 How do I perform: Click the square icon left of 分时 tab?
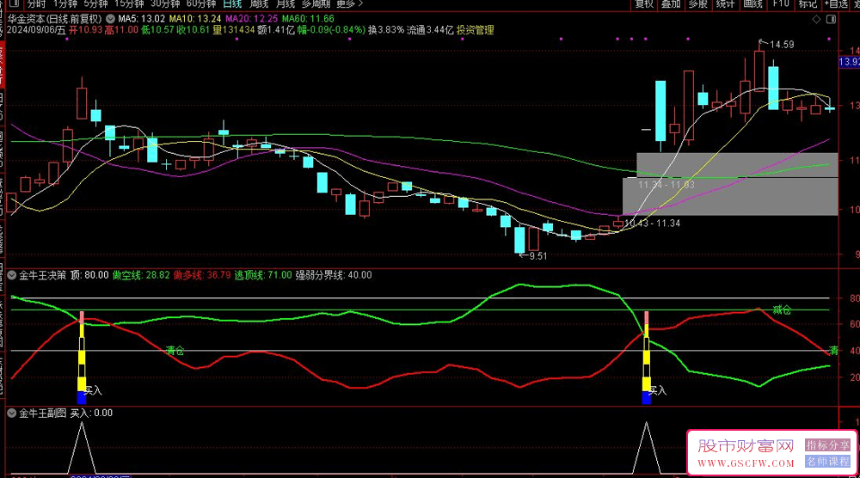[x=15, y=3]
